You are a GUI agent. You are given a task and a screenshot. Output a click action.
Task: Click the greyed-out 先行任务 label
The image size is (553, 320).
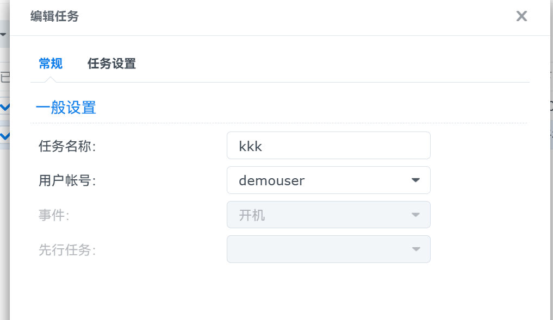[x=67, y=250]
